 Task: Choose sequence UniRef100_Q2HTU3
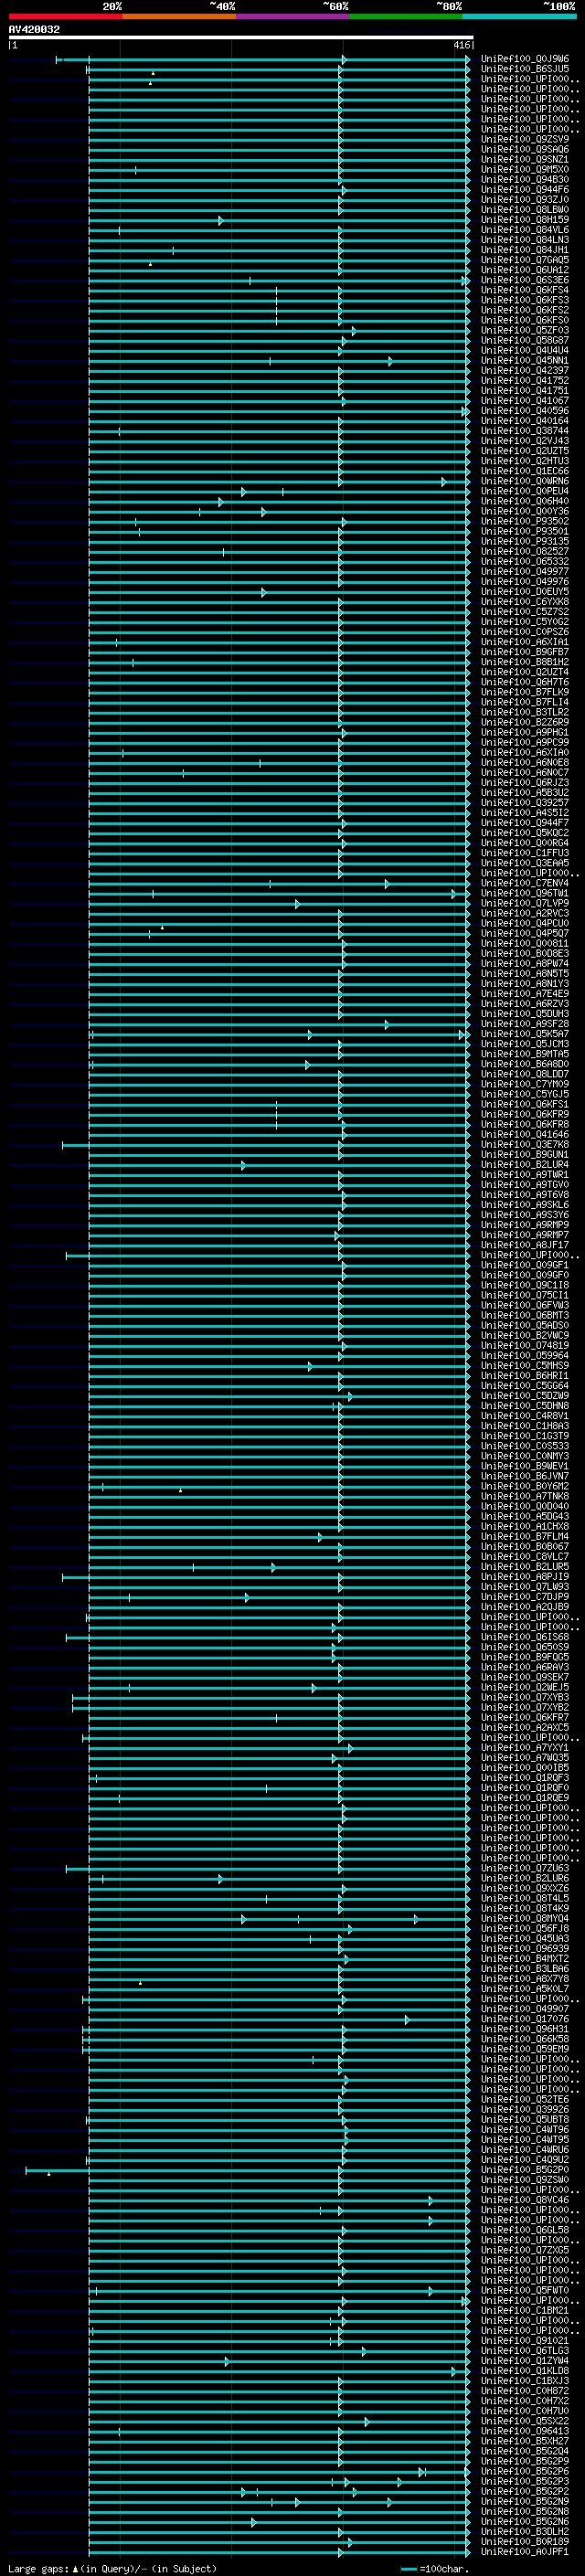(524, 461)
